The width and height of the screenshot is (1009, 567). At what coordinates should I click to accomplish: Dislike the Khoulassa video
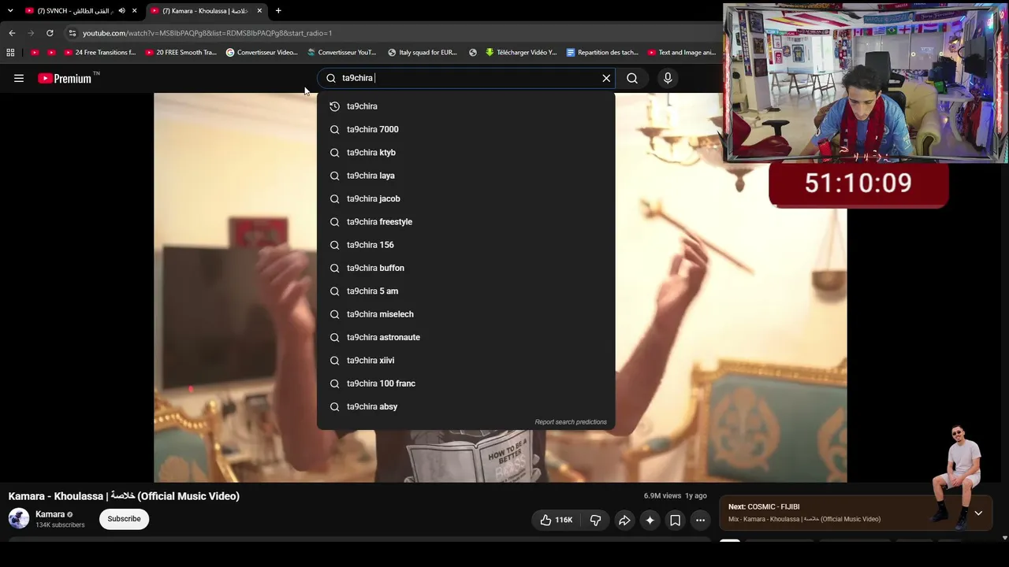[595, 520]
